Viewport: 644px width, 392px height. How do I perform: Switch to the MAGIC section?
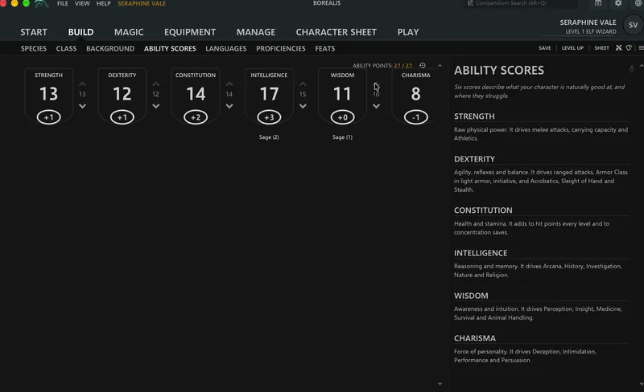point(129,32)
